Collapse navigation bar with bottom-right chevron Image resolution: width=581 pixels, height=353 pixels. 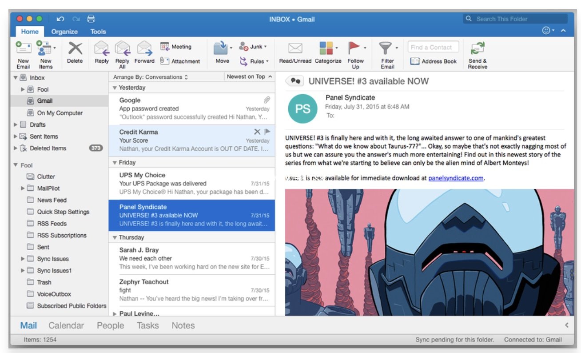pyautogui.click(x=566, y=325)
